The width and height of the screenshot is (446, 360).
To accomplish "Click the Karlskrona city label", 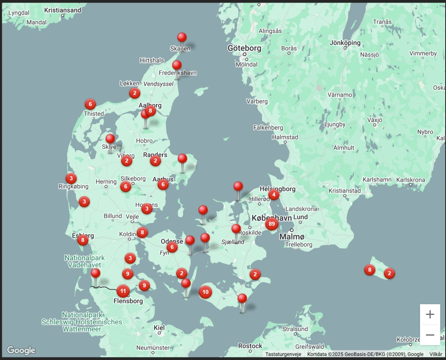I will 411,180.
